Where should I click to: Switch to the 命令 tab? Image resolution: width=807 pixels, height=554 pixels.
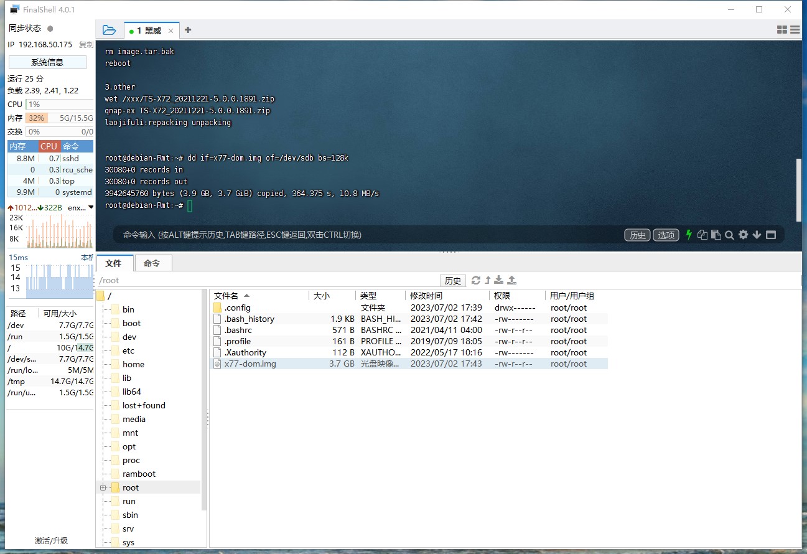pyautogui.click(x=152, y=263)
